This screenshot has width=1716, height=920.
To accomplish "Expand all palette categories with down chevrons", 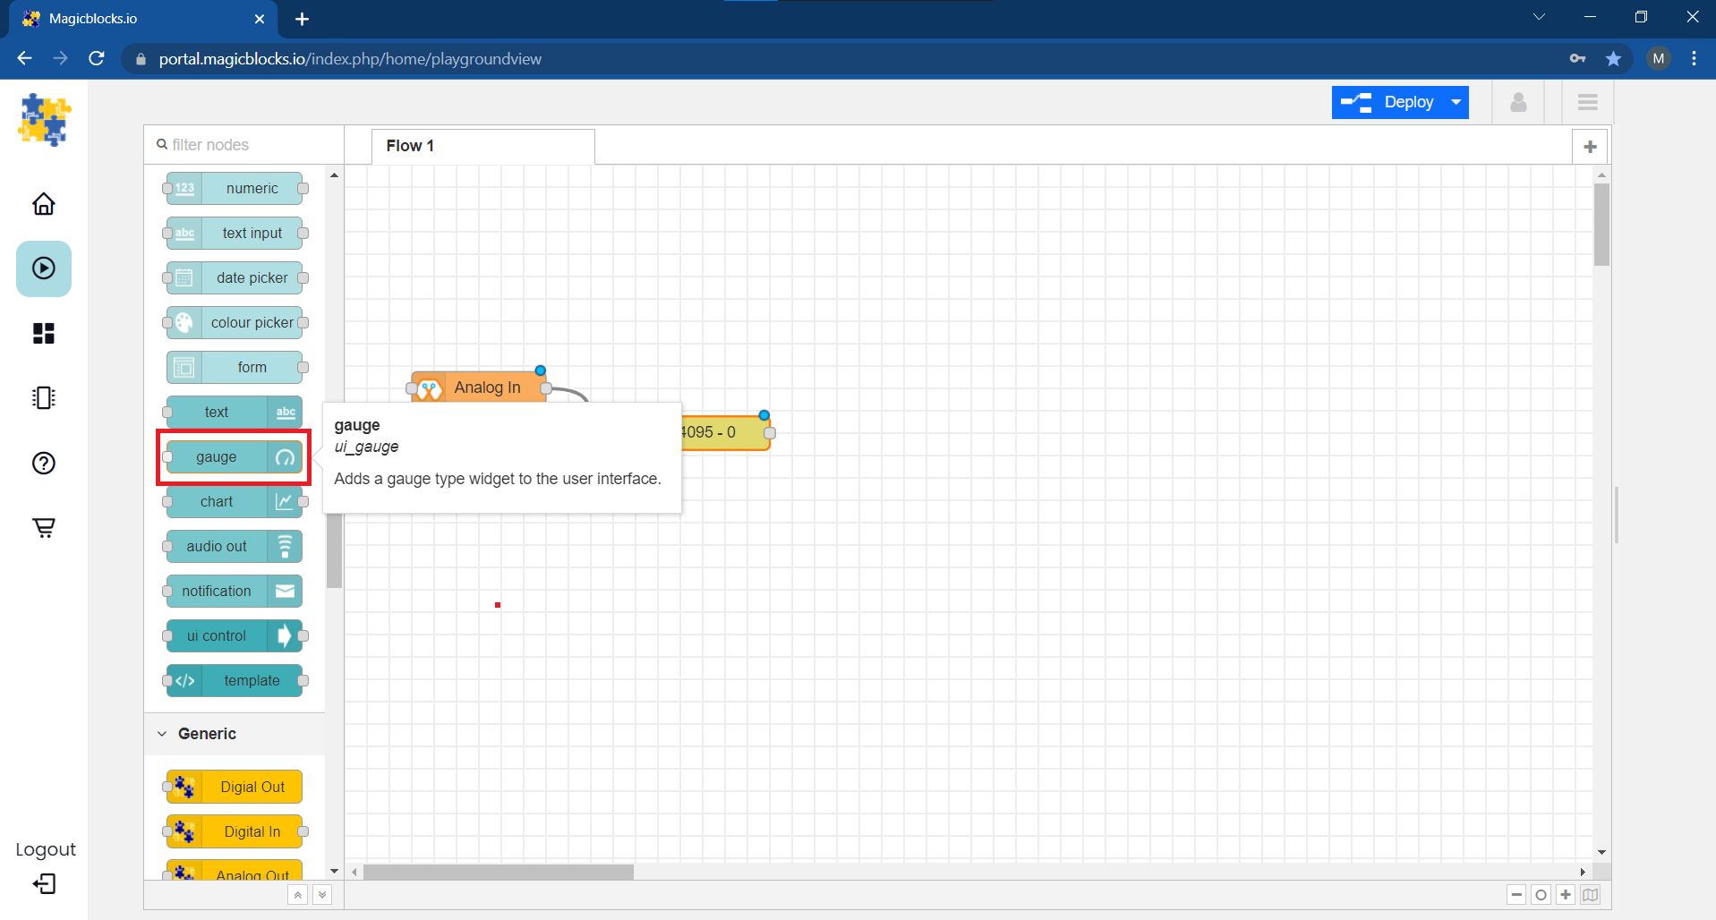I will pyautogui.click(x=322, y=895).
